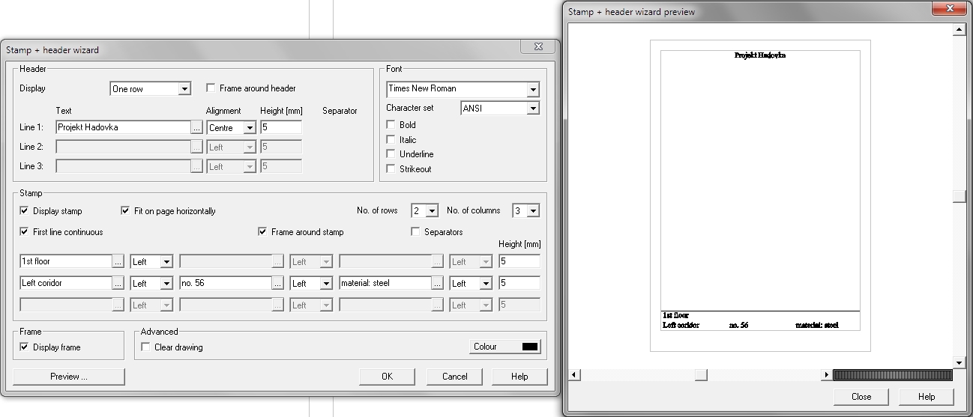Click the Line 1 Height input field
973x417 pixels.
(x=280, y=128)
